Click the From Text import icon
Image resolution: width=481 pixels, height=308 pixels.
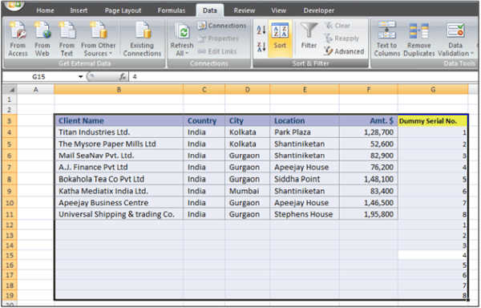coord(67,39)
